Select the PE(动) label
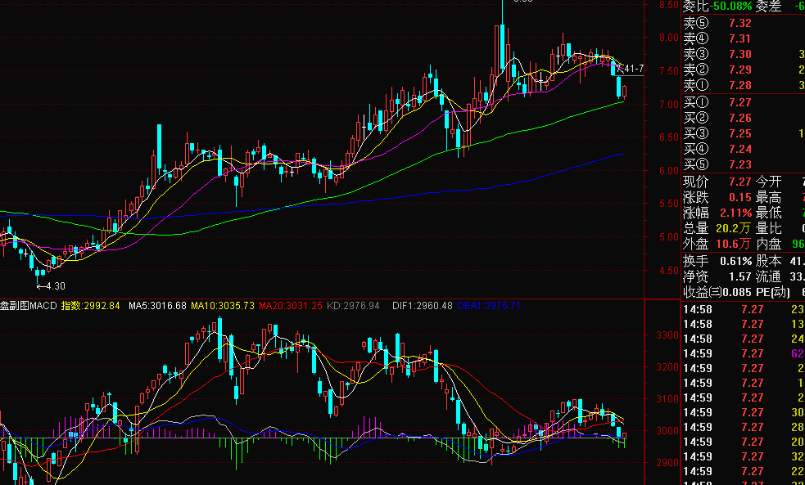 tap(773, 293)
